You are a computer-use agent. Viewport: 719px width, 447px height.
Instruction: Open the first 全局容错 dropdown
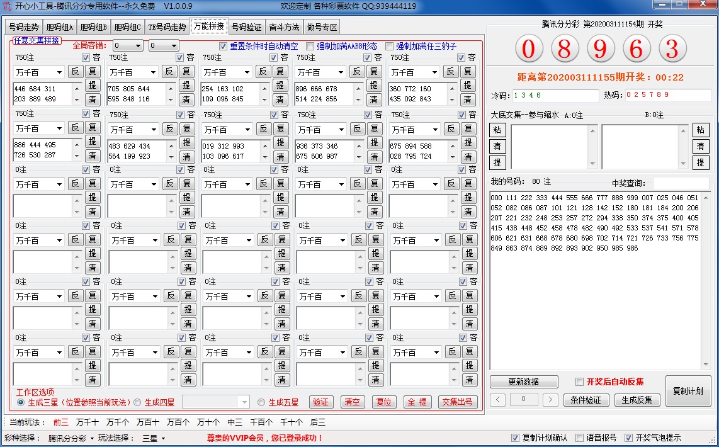(x=128, y=46)
